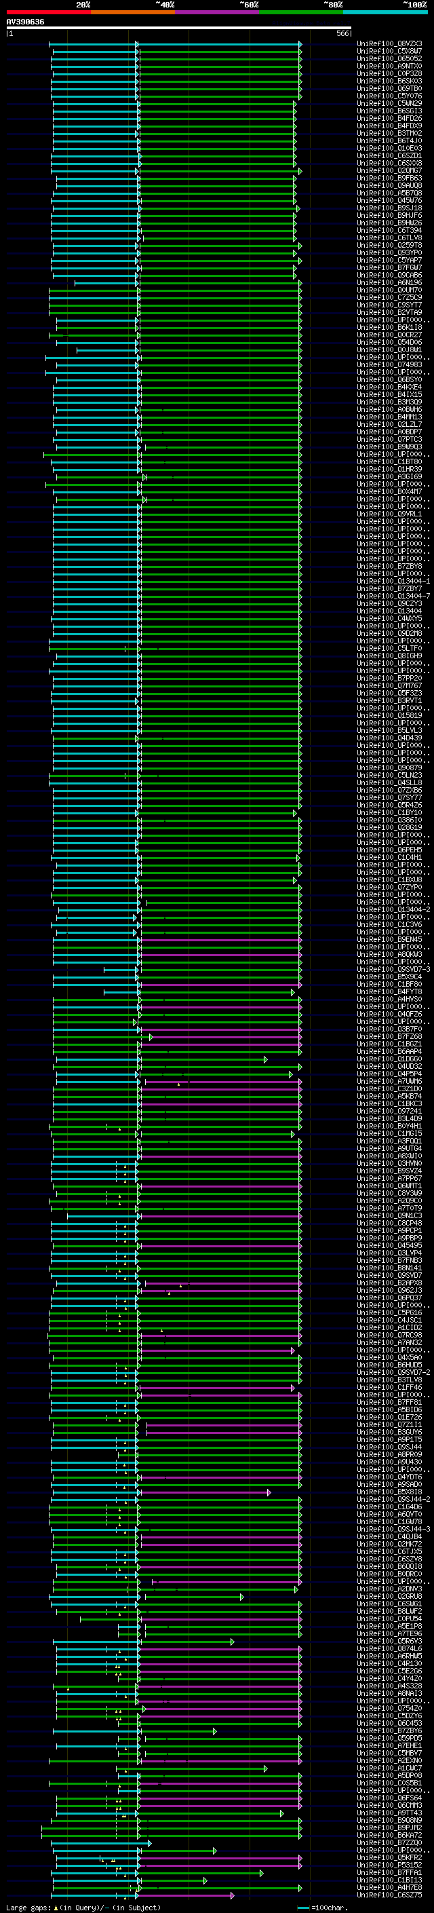Image resolution: width=434 pixels, height=1913 pixels.
Task: Select label UniRef100_Q1DGG0
Action: coord(389,1059)
